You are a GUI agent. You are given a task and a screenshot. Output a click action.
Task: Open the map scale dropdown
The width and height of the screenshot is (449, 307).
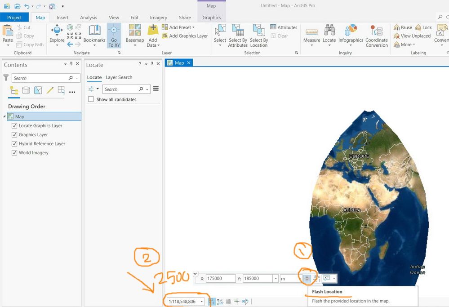pyautogui.click(x=202, y=302)
